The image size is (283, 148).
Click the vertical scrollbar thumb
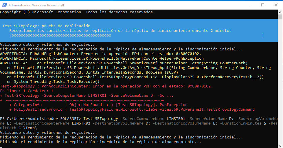pyautogui.click(x=280, y=17)
